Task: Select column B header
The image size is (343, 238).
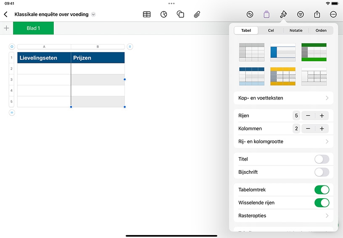Action: pyautogui.click(x=98, y=47)
